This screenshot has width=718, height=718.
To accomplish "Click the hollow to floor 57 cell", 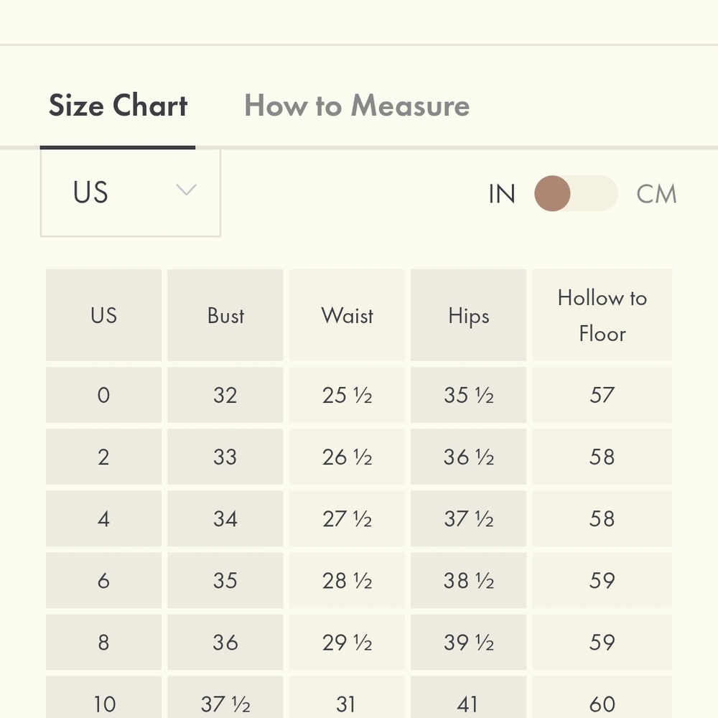I will point(602,395).
